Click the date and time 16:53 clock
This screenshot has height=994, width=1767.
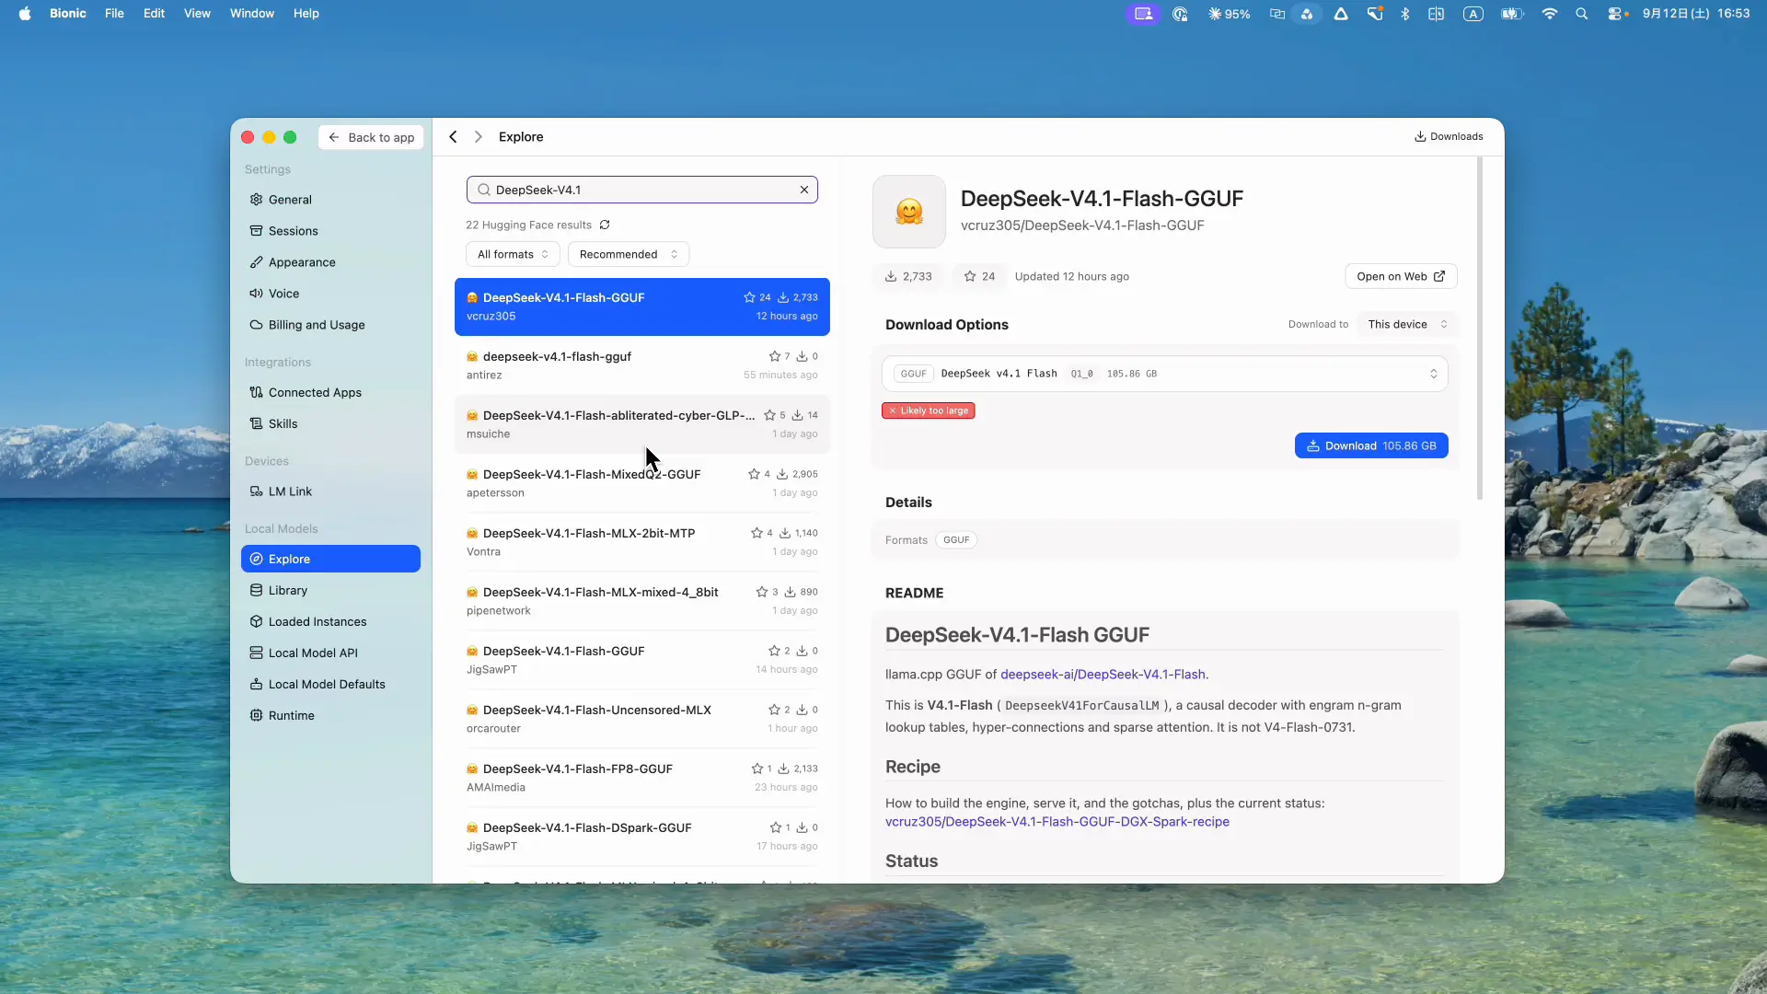pos(1696,14)
